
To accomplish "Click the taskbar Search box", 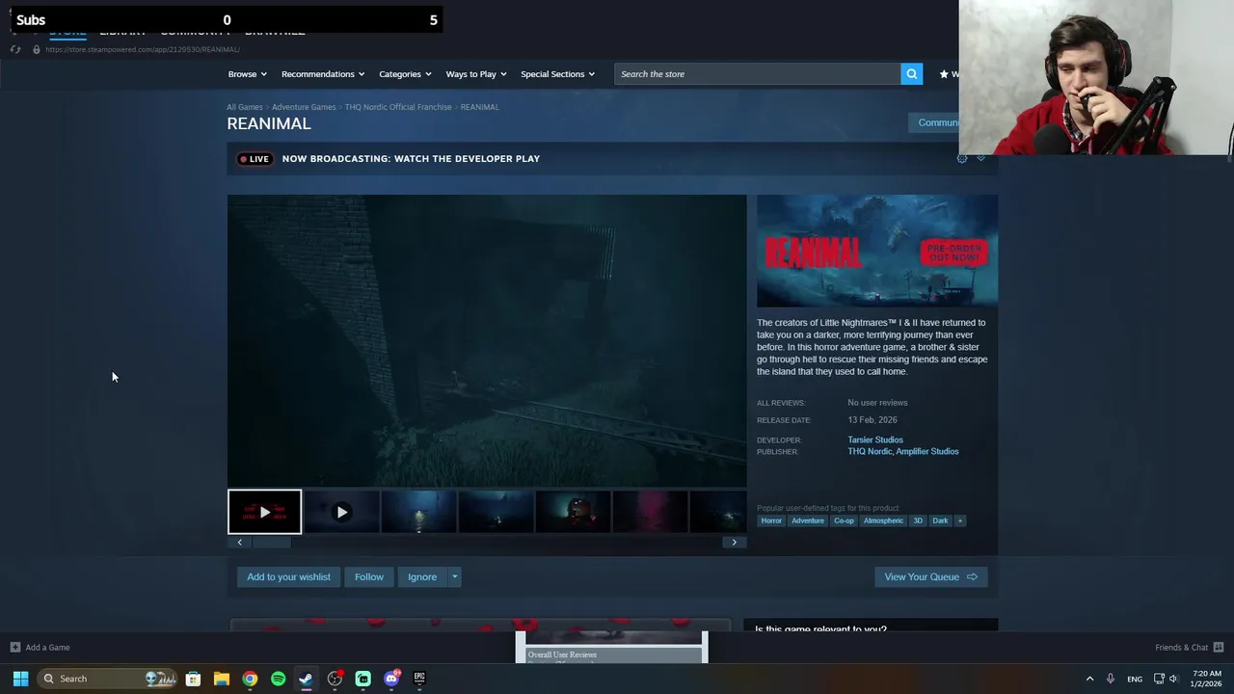I will point(108,679).
